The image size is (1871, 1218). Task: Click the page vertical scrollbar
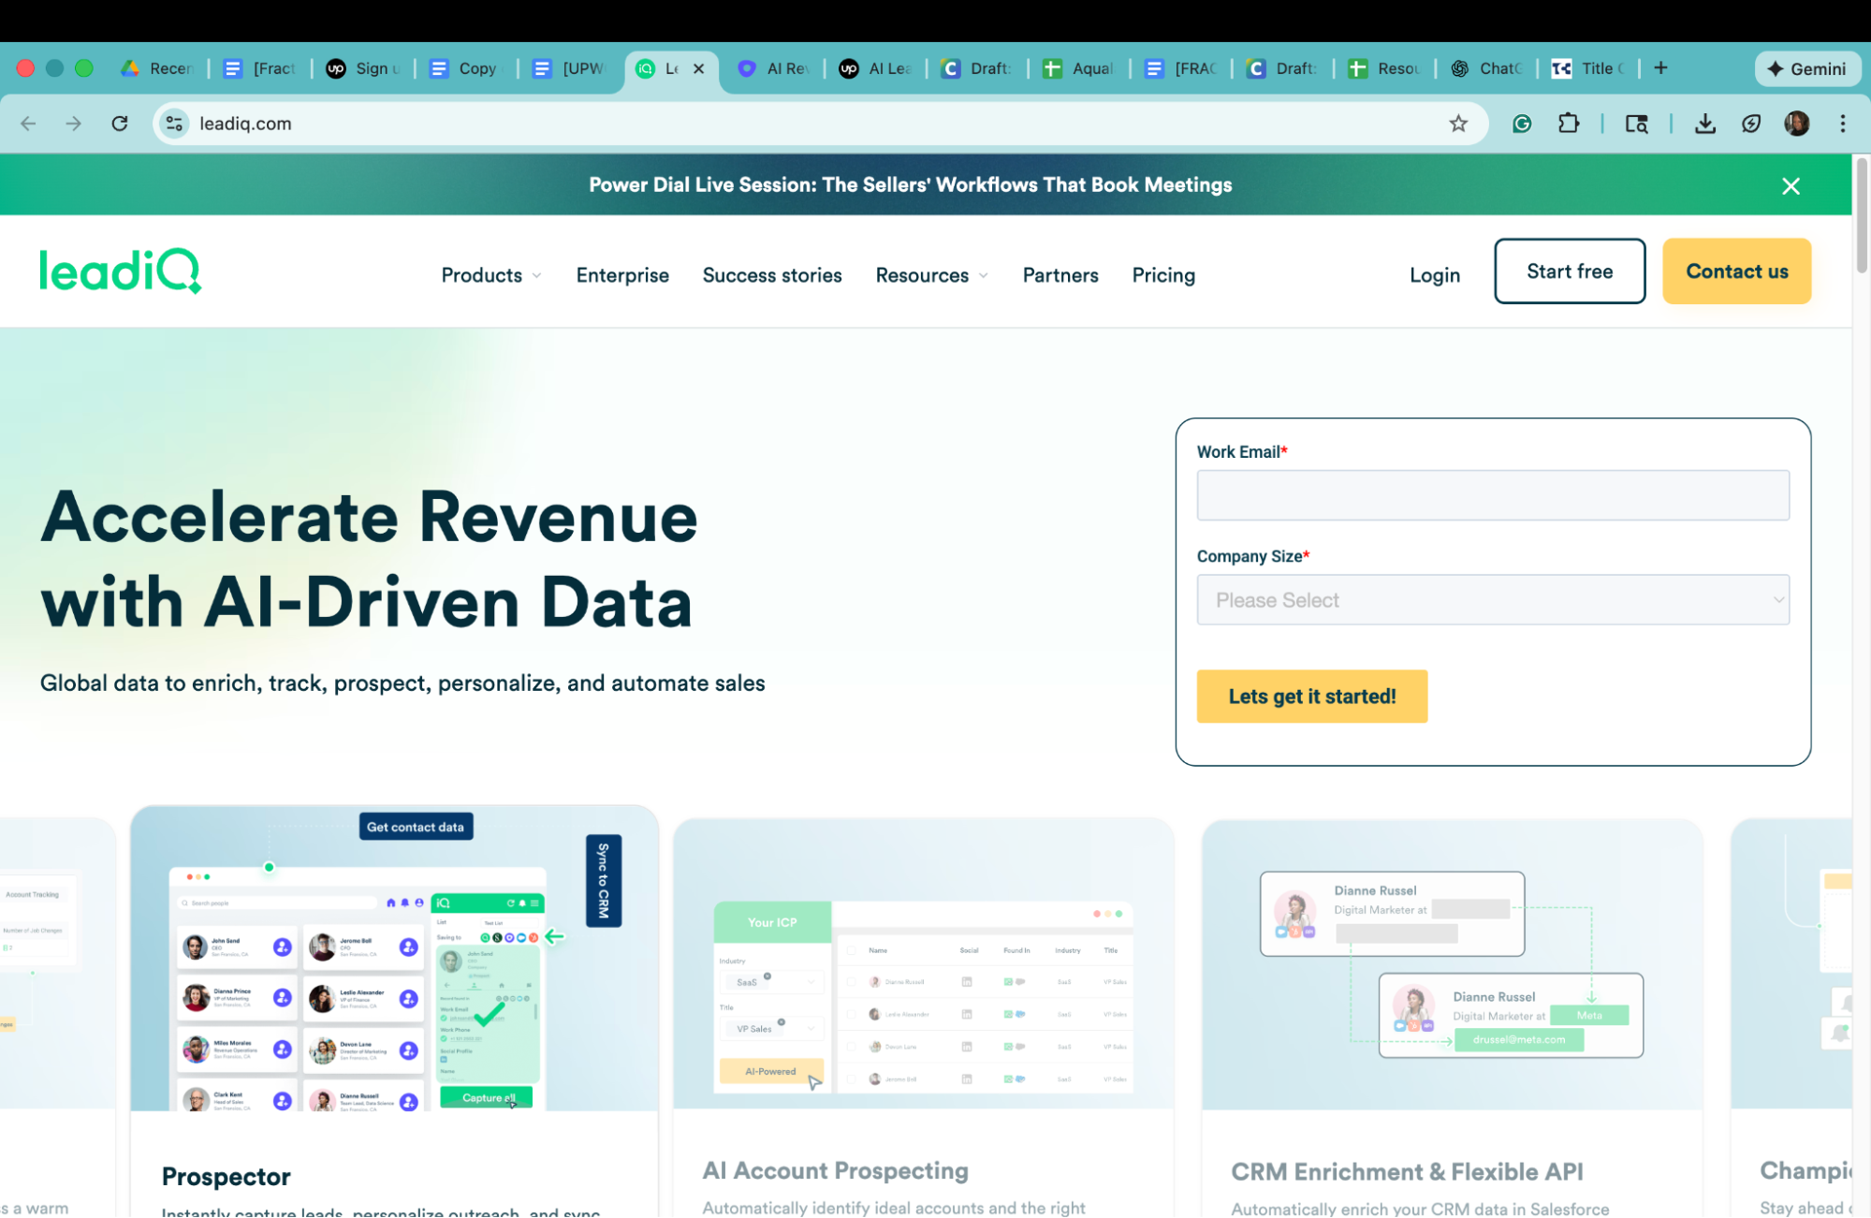pos(1862,215)
